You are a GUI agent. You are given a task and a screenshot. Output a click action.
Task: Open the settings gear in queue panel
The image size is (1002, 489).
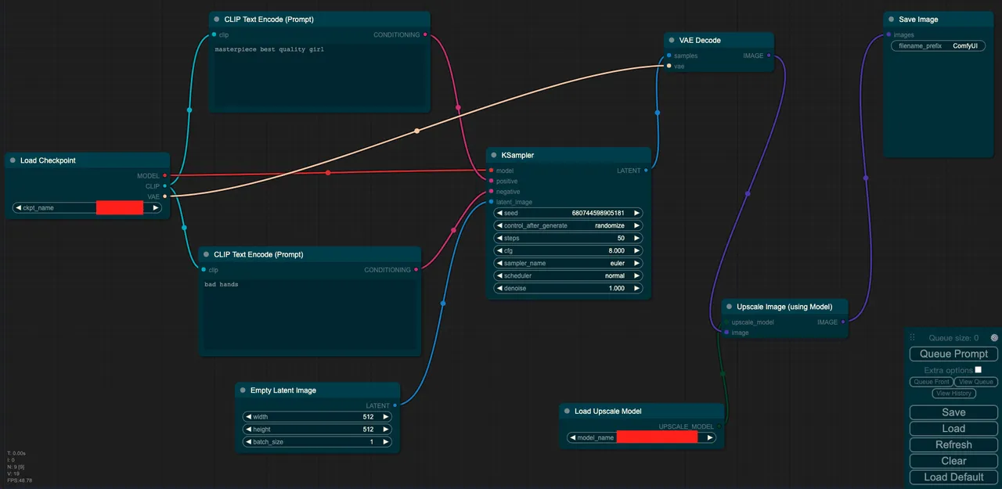(x=994, y=338)
